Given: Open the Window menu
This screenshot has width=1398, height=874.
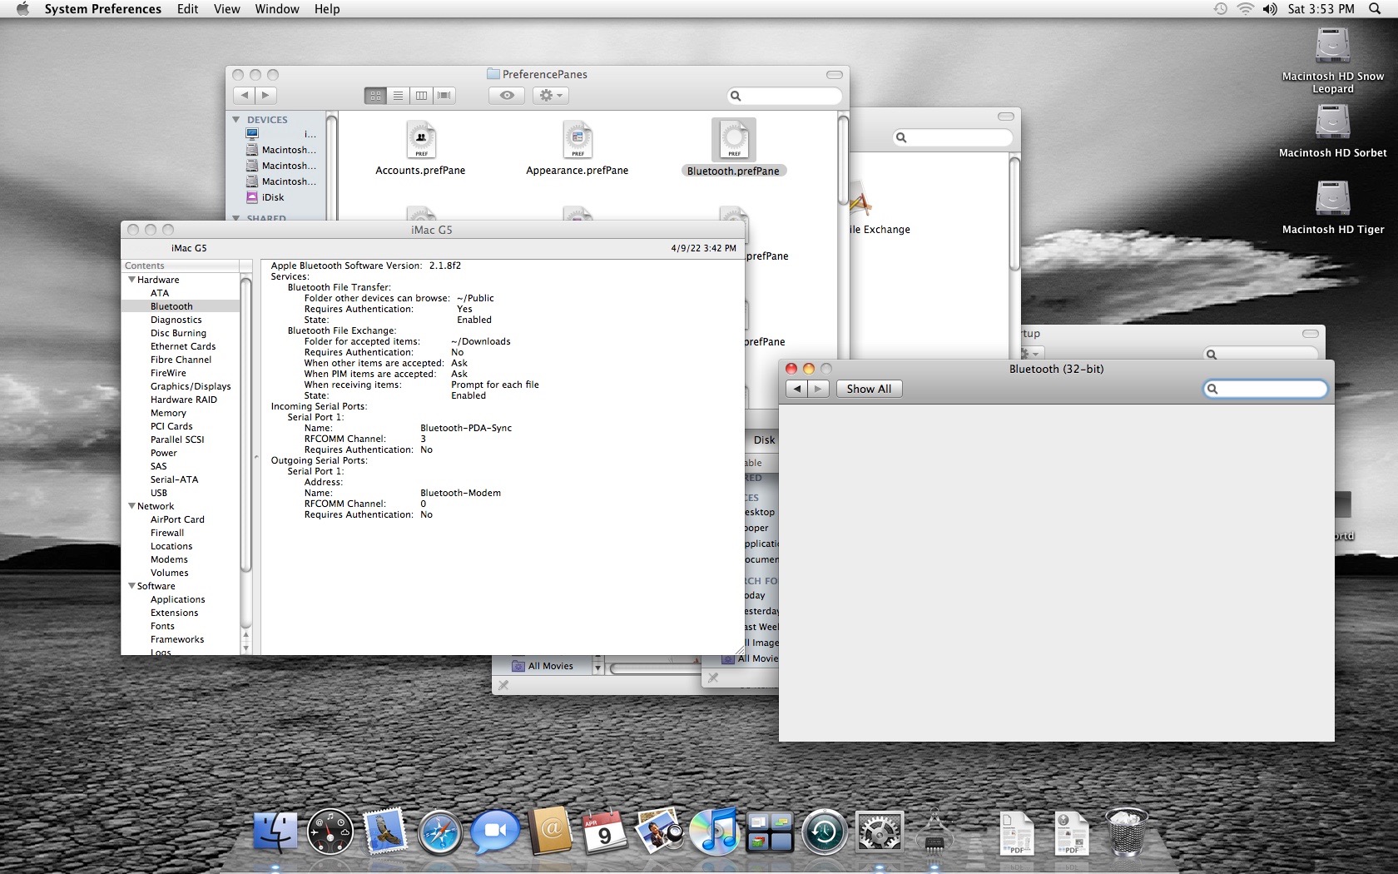Looking at the screenshot, I should click(276, 9).
